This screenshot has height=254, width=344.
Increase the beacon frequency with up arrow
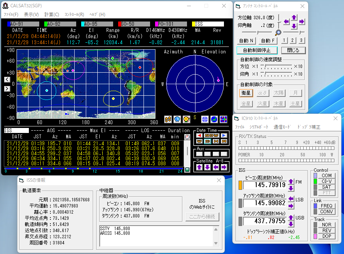point(291,181)
